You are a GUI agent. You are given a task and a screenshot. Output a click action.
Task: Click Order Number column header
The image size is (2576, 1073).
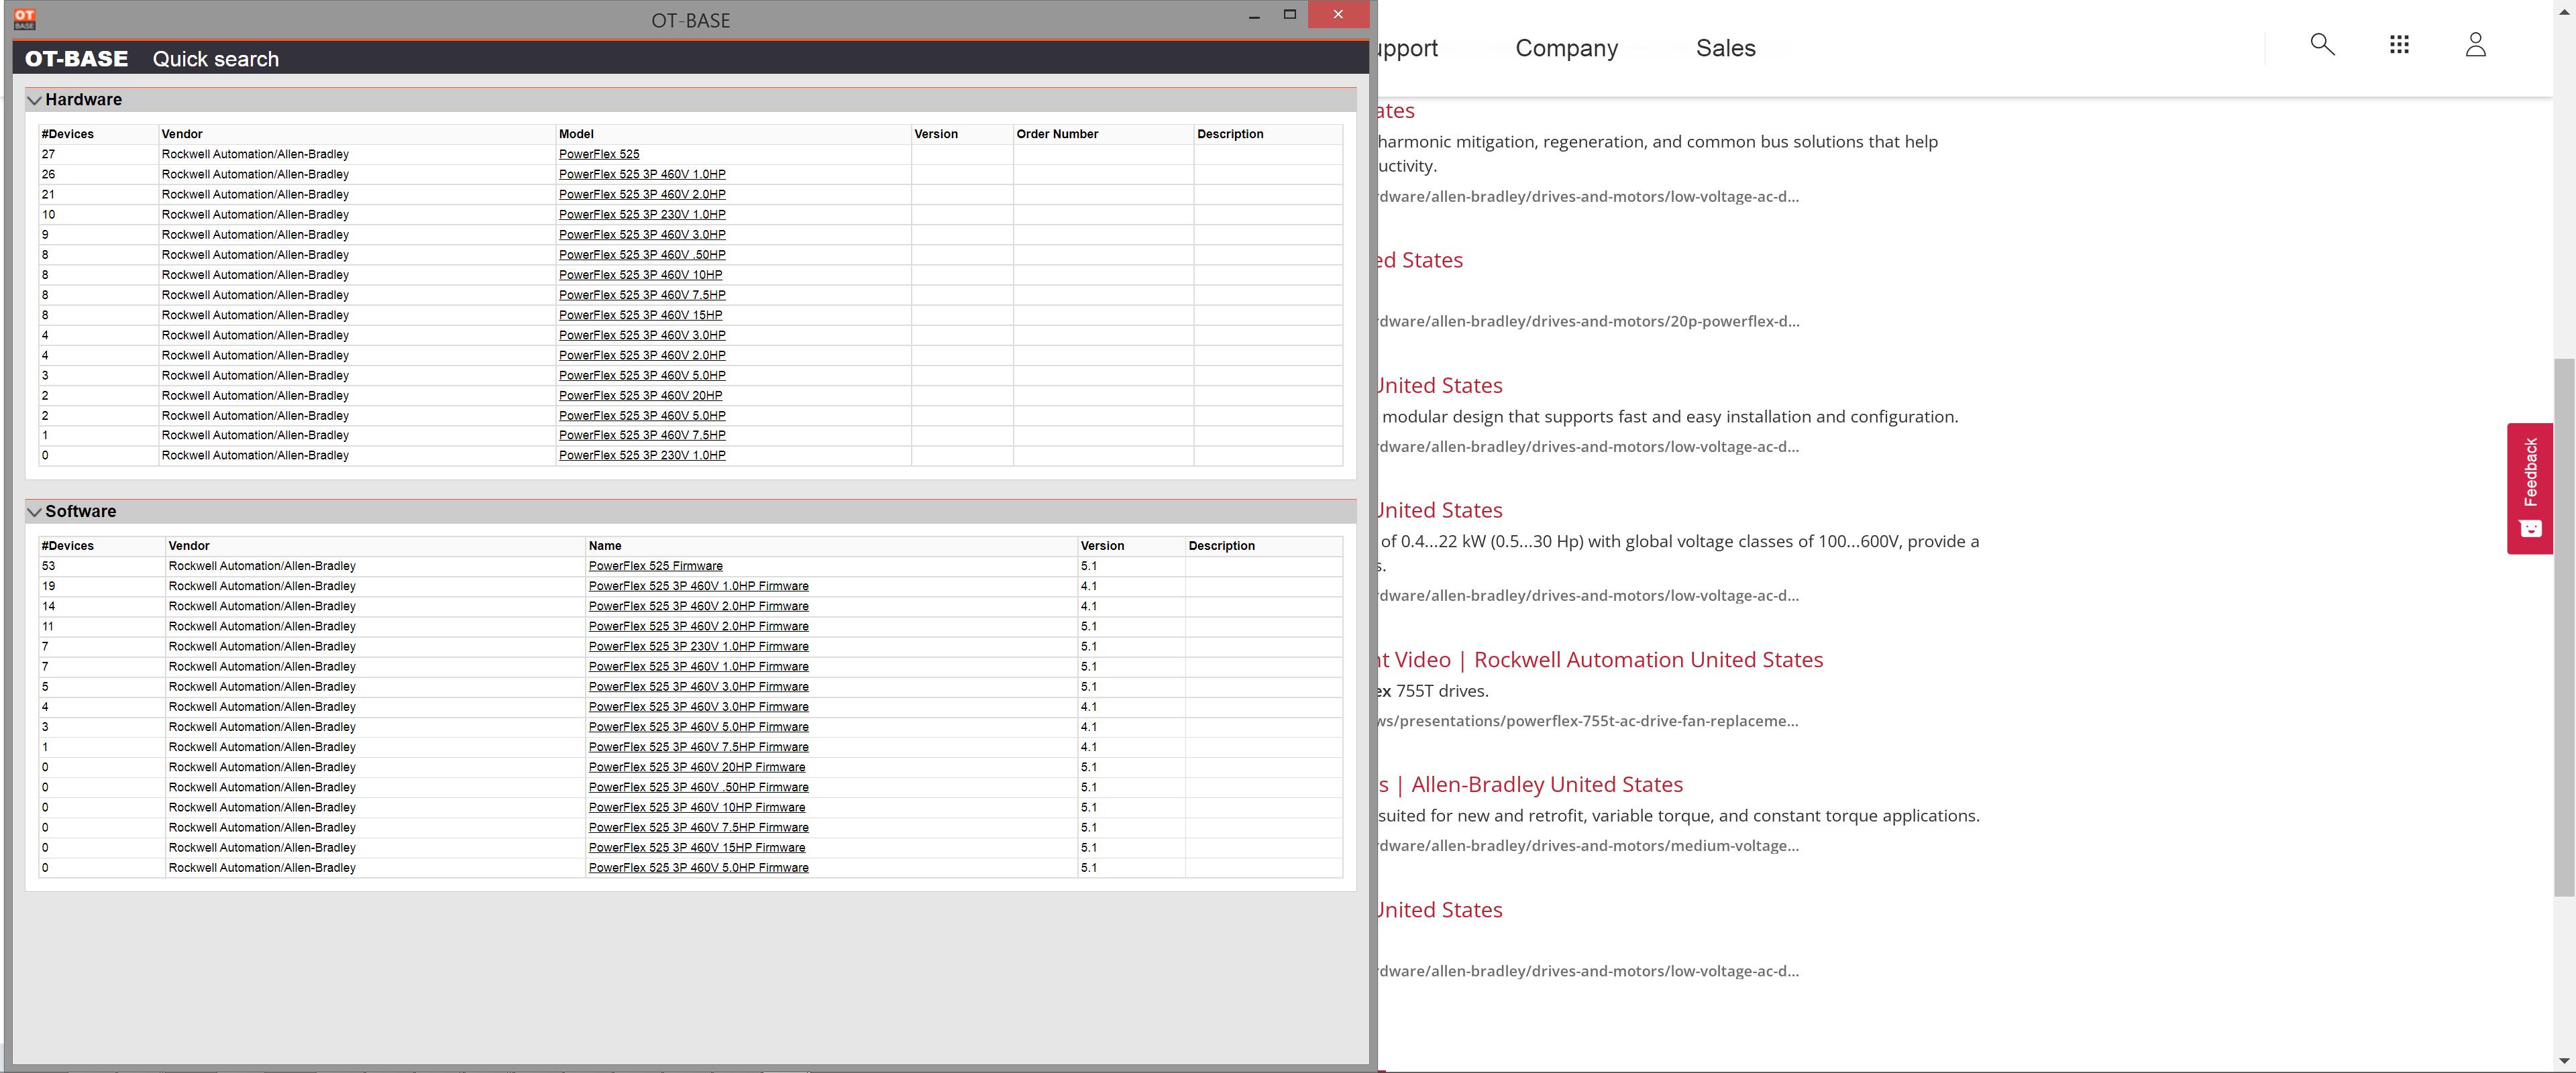point(1057,134)
